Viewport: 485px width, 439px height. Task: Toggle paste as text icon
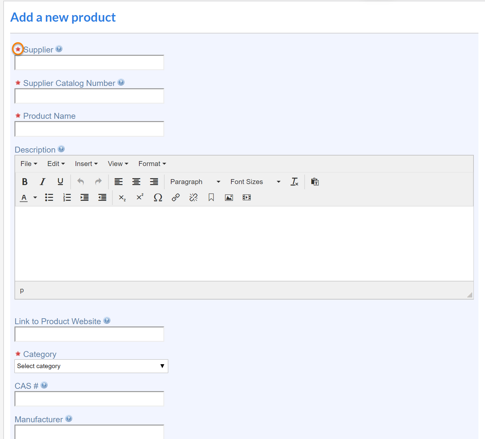pos(315,182)
